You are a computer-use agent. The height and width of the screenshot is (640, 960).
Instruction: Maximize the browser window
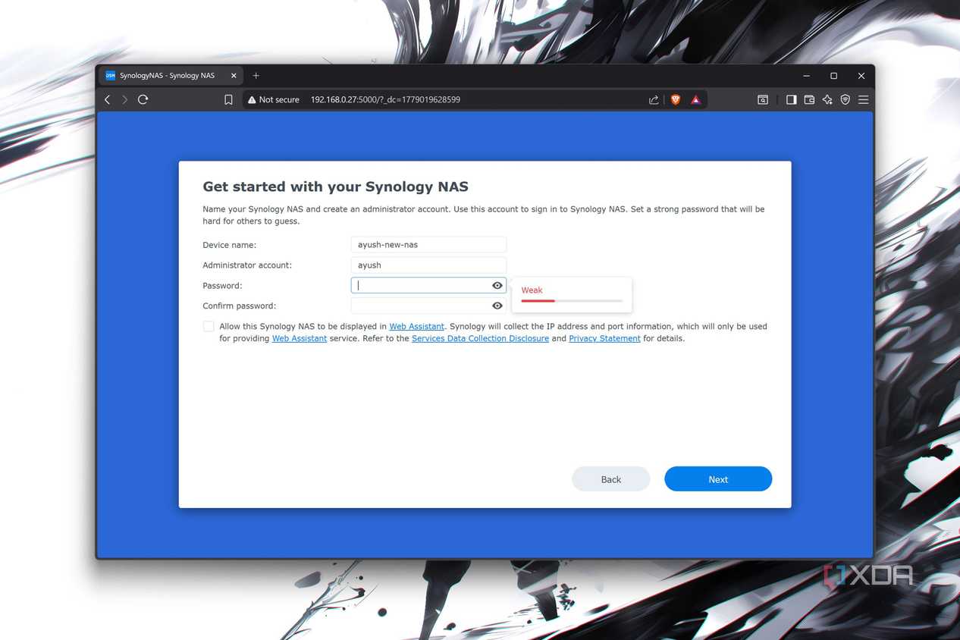point(833,76)
